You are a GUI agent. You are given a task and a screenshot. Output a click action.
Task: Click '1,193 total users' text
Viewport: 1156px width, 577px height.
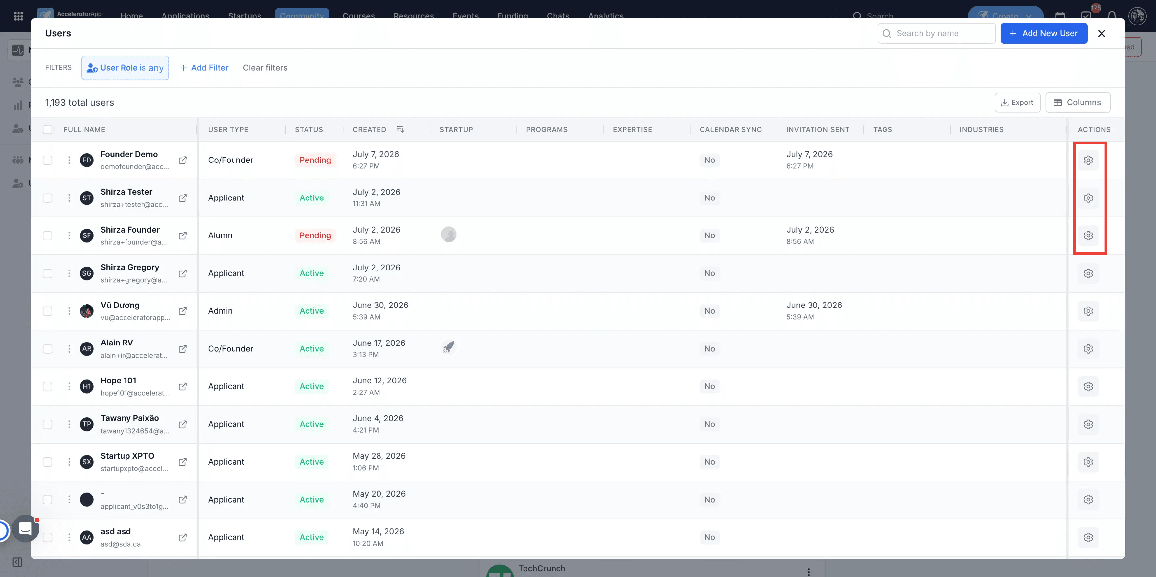coord(79,102)
